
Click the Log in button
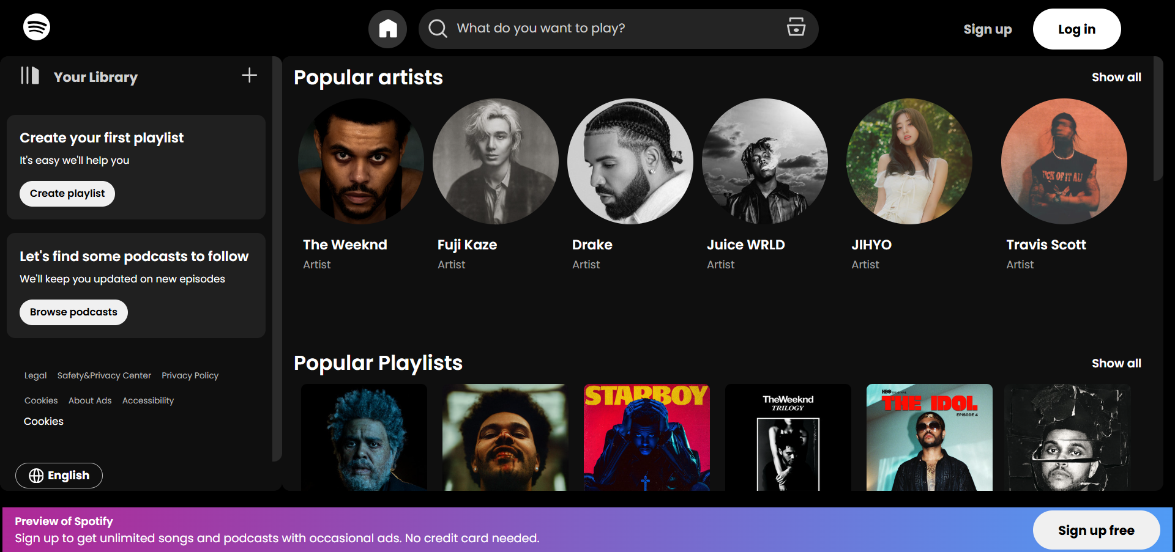point(1076,29)
